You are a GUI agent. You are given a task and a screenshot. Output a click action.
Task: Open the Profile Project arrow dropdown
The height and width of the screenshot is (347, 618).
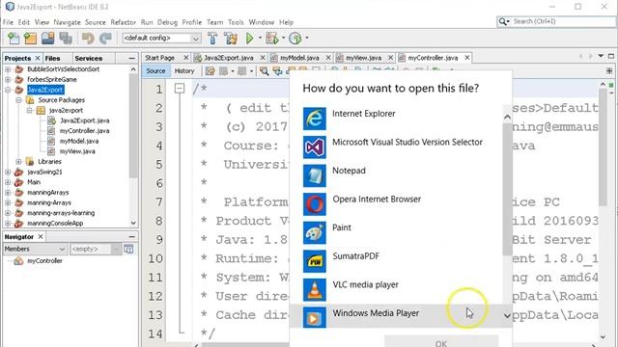click(307, 39)
